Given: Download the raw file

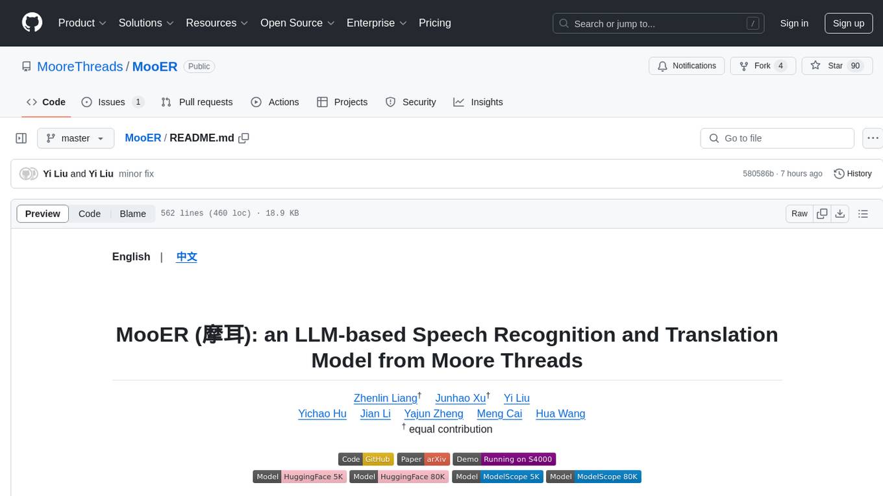Looking at the screenshot, I should click(x=839, y=214).
